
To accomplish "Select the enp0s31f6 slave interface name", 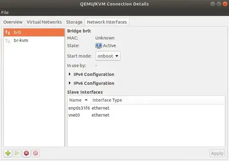I will click(x=79, y=108).
